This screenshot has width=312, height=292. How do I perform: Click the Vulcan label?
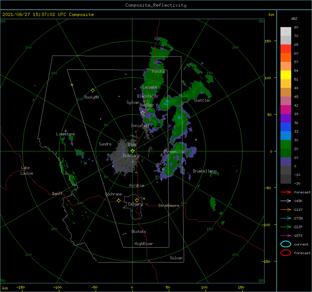(x=176, y=258)
